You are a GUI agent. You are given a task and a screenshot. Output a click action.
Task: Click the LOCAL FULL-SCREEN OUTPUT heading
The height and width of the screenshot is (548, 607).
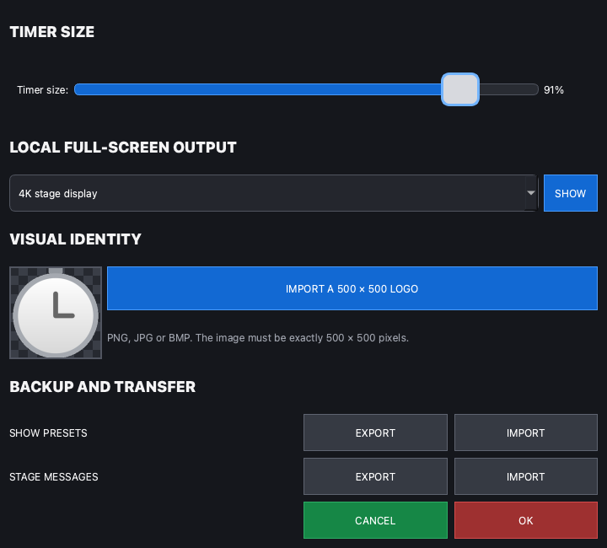click(x=123, y=147)
